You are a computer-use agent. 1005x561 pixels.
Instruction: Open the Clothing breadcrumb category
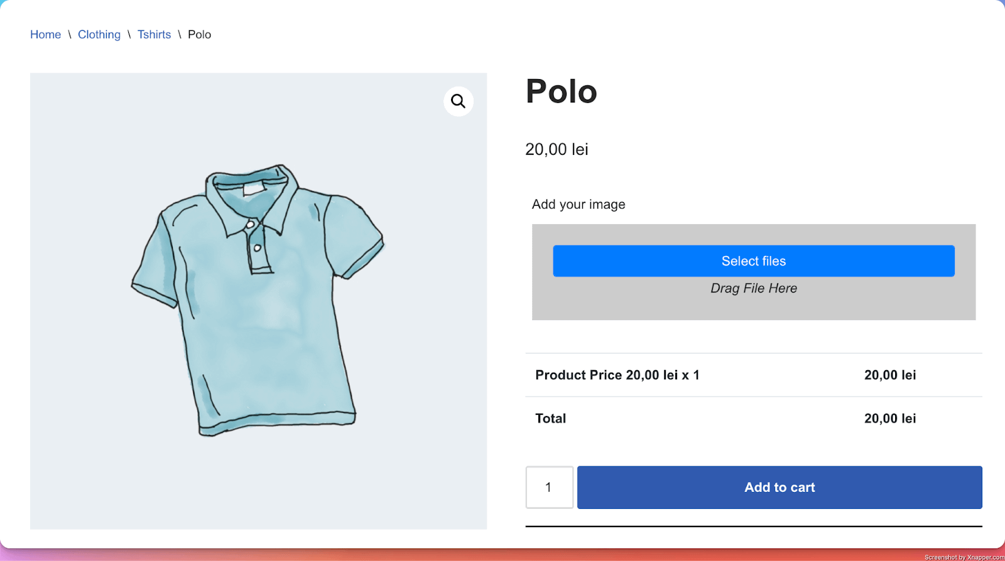pyautogui.click(x=99, y=35)
